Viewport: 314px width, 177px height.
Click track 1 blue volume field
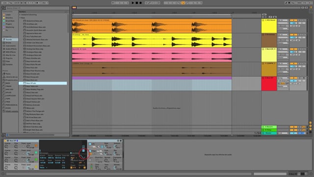(293, 23)
